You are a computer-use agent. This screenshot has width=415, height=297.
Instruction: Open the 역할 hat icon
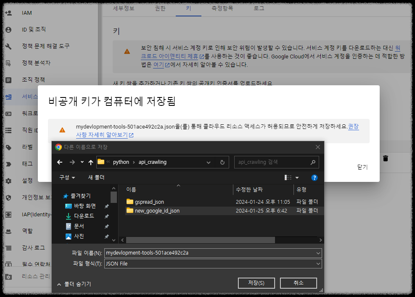8,231
